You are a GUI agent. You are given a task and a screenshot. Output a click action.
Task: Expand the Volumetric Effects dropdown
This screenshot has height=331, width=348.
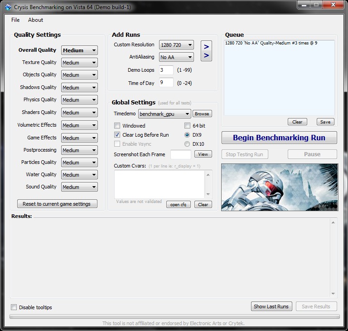click(79, 125)
